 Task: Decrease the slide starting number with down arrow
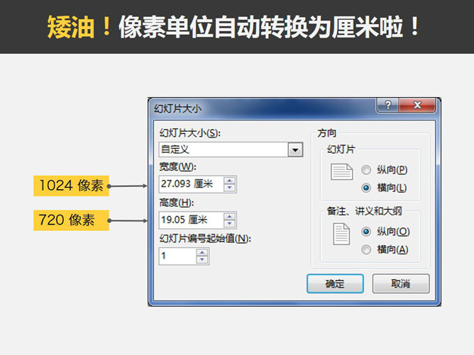(x=202, y=260)
